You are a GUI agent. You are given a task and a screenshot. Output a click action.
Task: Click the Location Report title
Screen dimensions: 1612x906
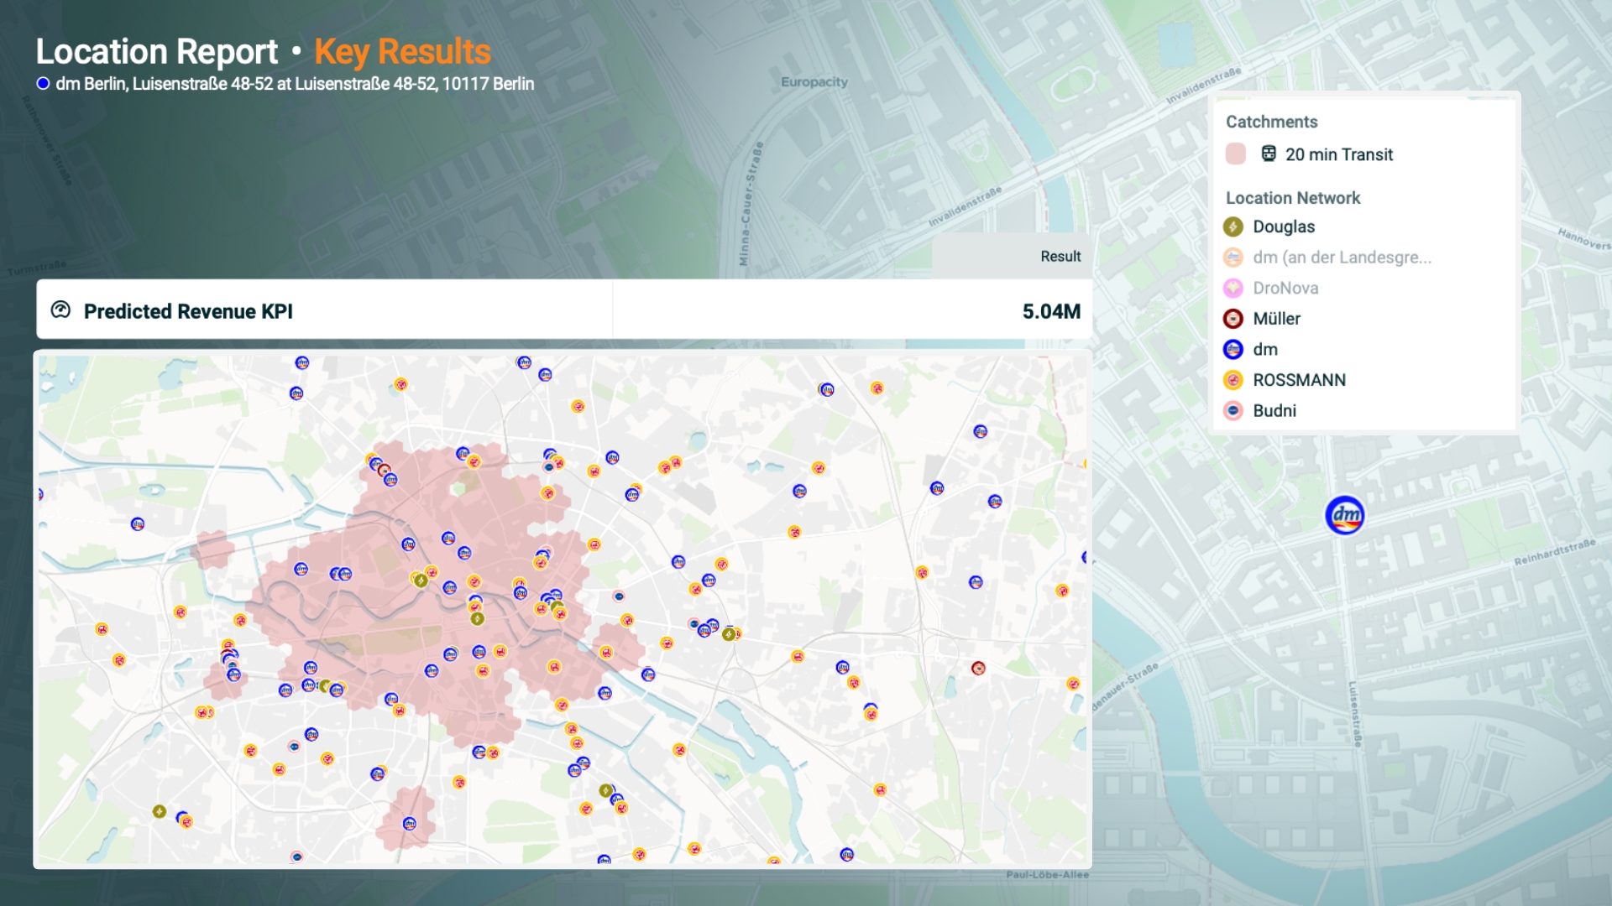click(x=156, y=52)
